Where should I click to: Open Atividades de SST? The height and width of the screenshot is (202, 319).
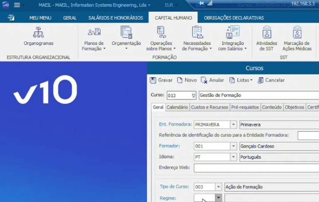(267, 38)
